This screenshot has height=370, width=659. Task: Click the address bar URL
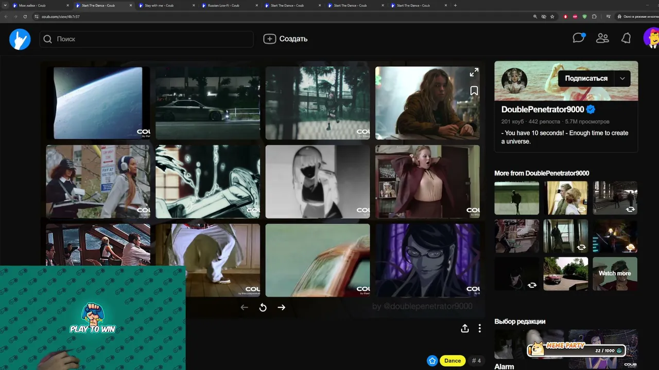[x=60, y=16]
